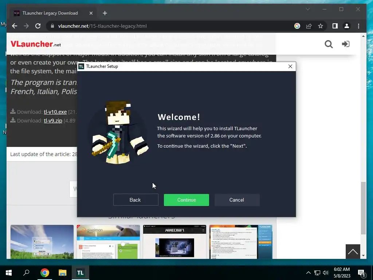373x280 pixels.
Task: Click the share page icon
Action: click(x=309, y=26)
